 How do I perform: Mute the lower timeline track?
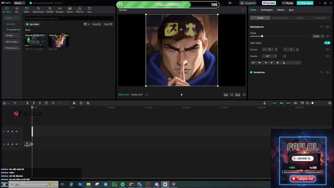click(x=16, y=144)
